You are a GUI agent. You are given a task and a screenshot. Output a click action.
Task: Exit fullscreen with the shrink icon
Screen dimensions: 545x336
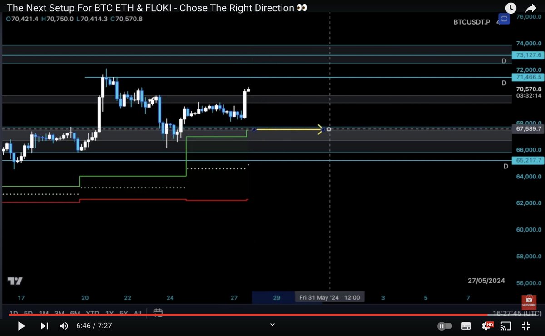526,326
